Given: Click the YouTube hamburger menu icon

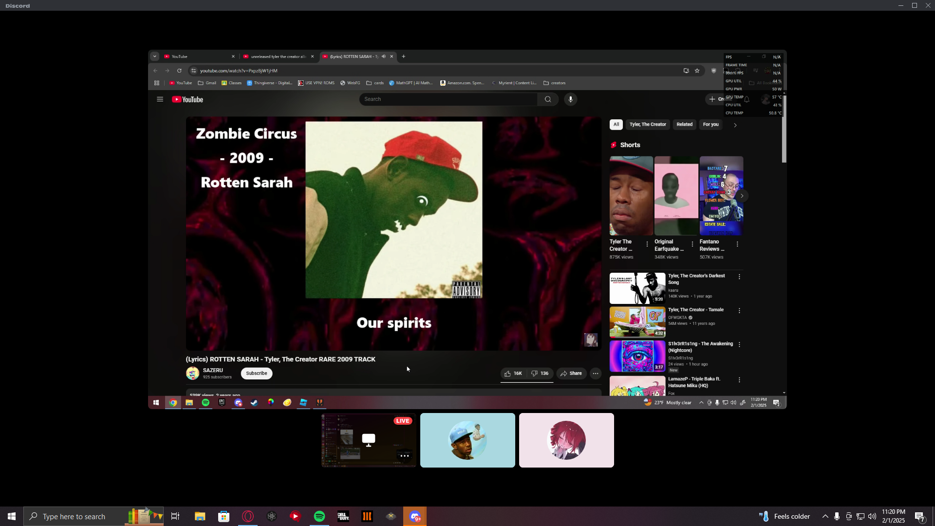Looking at the screenshot, I should click(160, 99).
